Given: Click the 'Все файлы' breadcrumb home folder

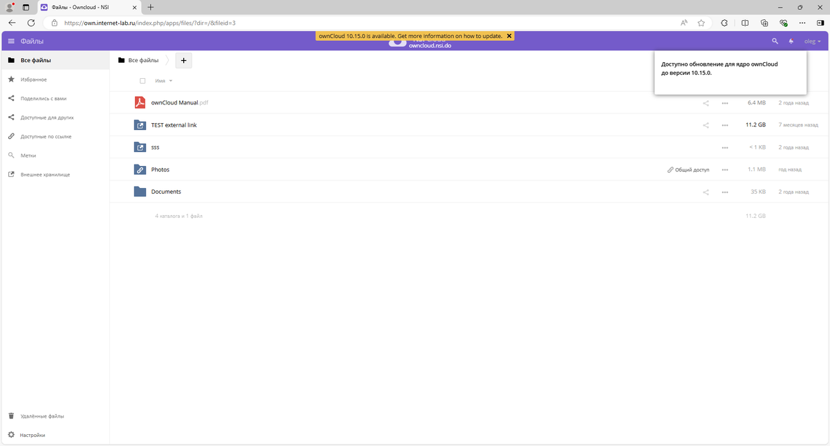Looking at the screenshot, I should pyautogui.click(x=138, y=60).
